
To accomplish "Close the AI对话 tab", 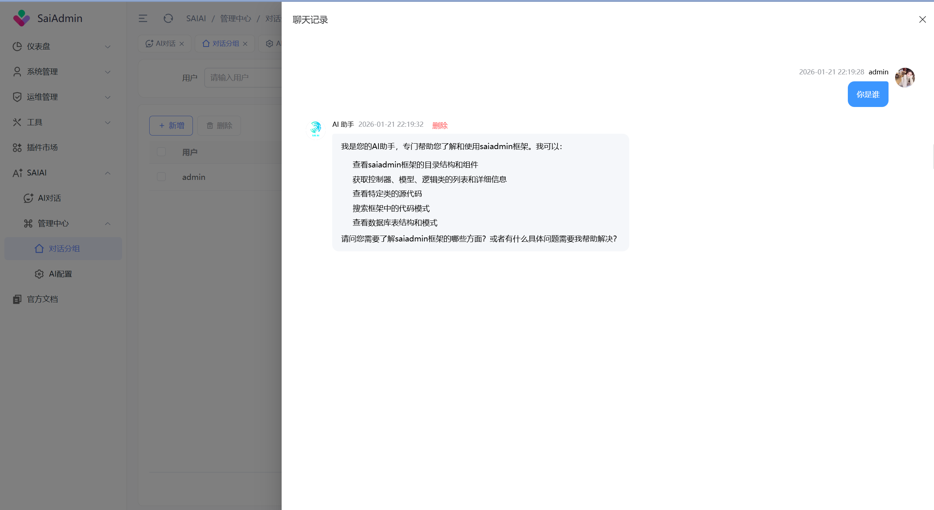I will [x=182, y=44].
